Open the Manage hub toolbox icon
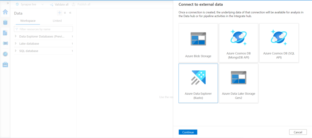The image size is (312, 138). click(x=5, y=65)
